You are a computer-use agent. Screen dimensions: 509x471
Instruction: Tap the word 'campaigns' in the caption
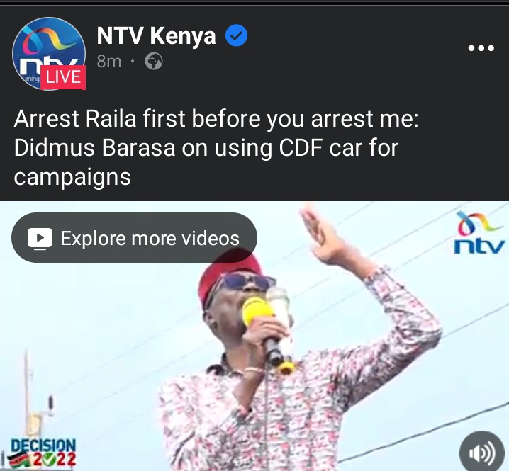coord(72,178)
